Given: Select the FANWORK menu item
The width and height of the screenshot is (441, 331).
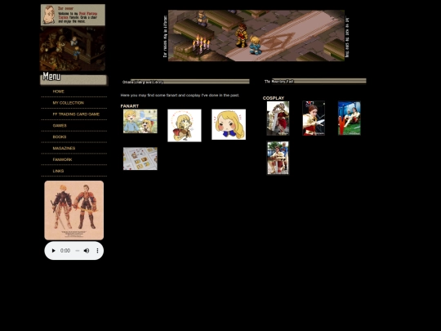Looking at the screenshot, I should click(62, 159).
